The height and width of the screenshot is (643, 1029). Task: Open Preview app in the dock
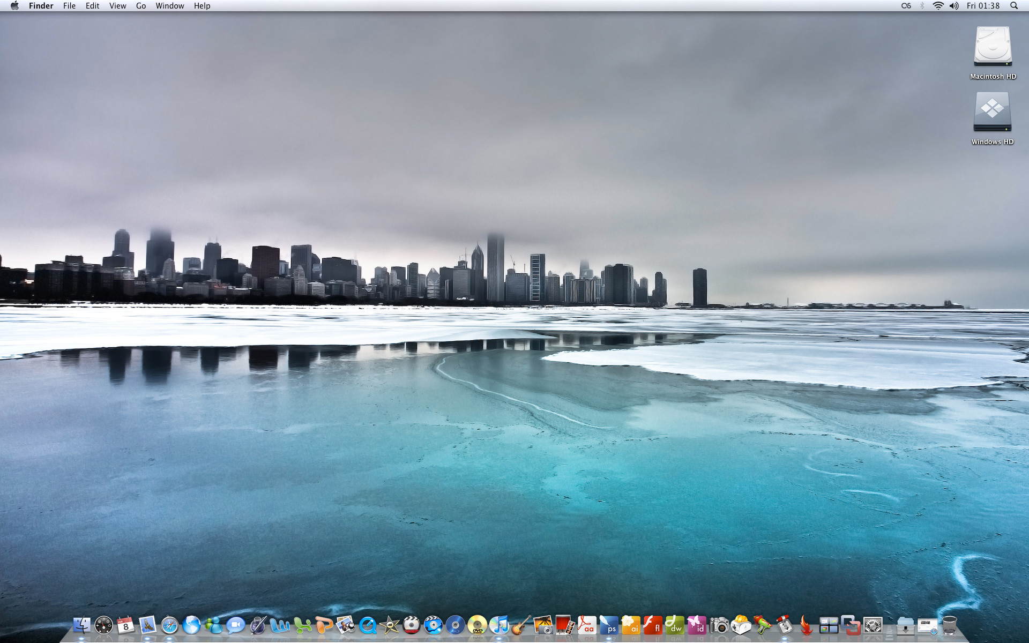point(346,625)
